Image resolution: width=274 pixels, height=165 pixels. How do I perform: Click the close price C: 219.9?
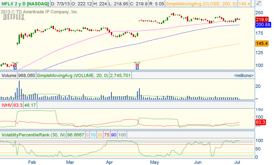tap(139, 3)
